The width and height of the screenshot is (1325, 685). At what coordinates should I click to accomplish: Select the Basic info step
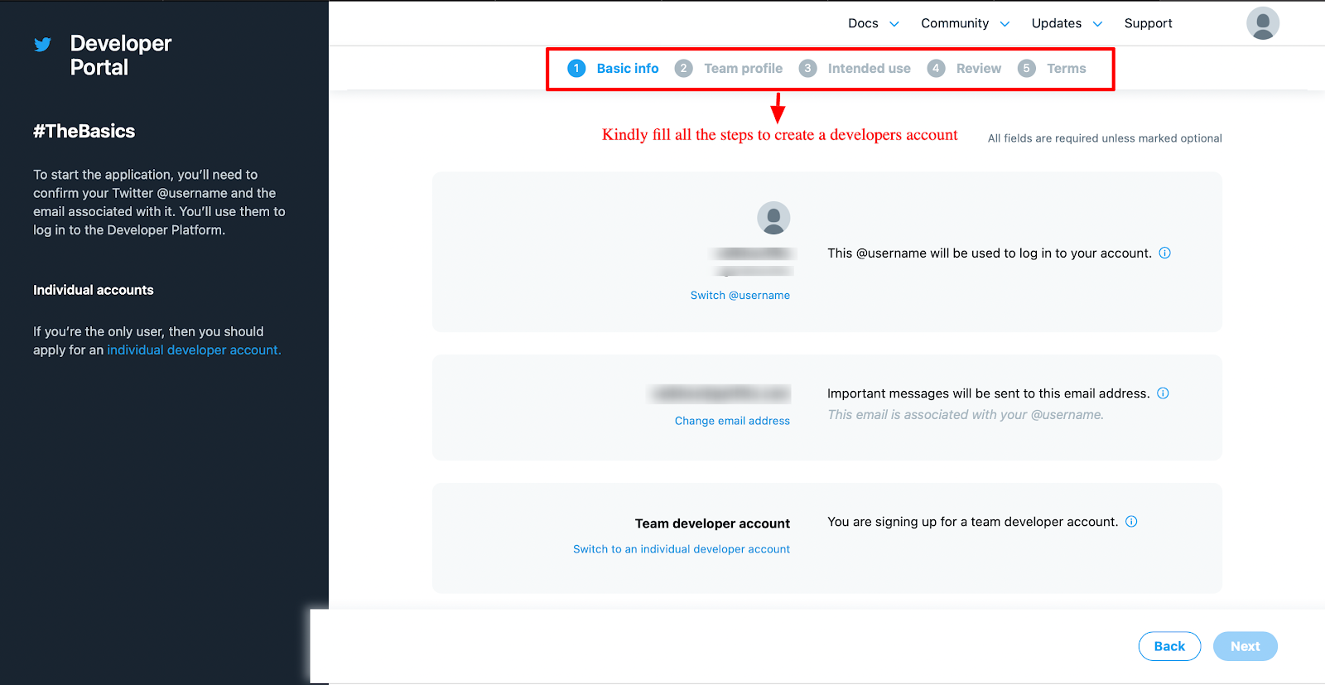coord(613,68)
